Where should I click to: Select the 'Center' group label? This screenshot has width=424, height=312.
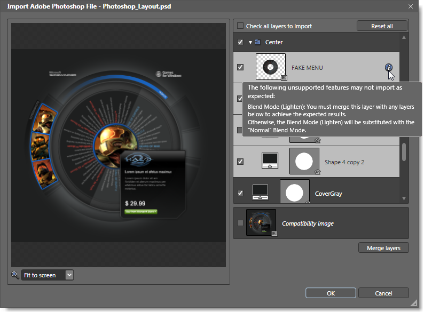273,42
